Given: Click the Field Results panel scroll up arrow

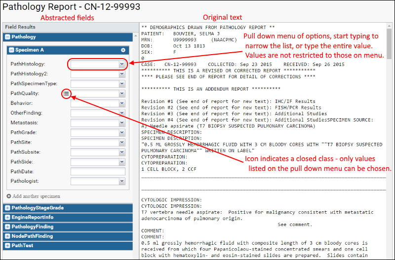Looking at the screenshot, I should pyautogui.click(x=135, y=36).
